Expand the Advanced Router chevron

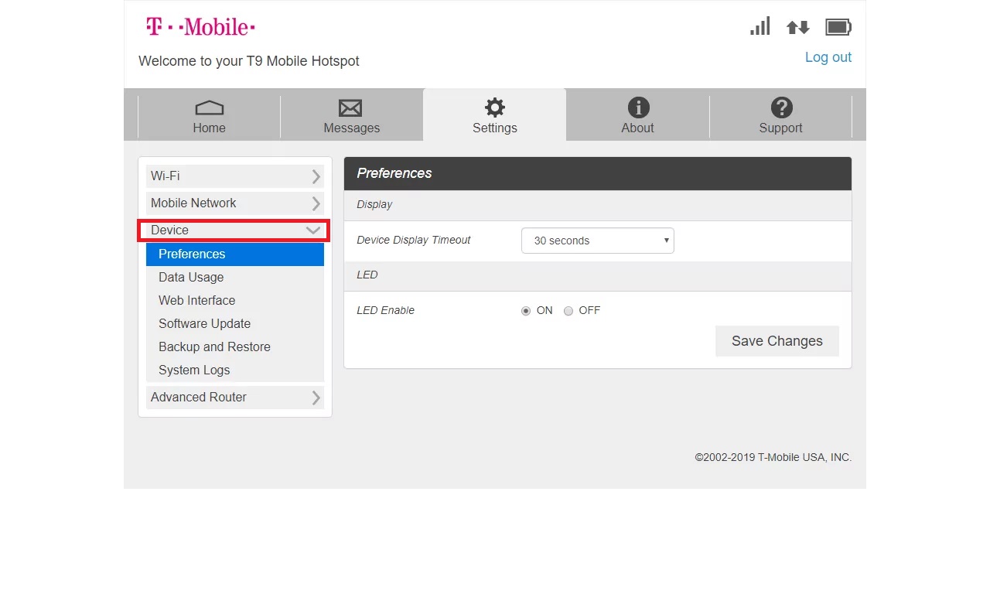point(316,398)
